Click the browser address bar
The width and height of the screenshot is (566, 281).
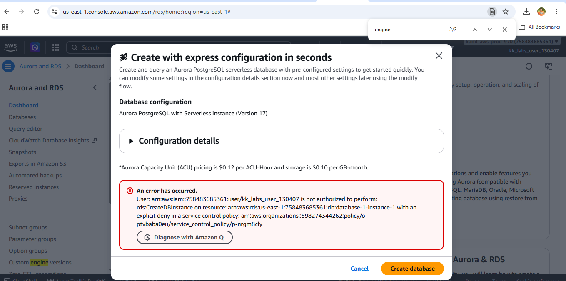pos(271,12)
